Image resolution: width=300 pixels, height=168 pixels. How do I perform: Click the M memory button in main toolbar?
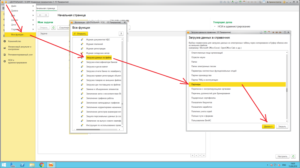tap(248, 2)
